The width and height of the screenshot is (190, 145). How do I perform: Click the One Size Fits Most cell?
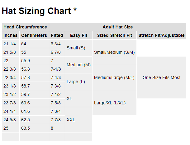(161, 77)
